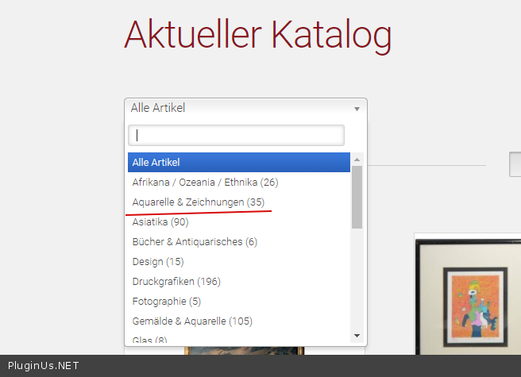The height and width of the screenshot is (377, 521).
Task: Select Aquarelle & Zeichnungen (35)
Action: point(239,202)
